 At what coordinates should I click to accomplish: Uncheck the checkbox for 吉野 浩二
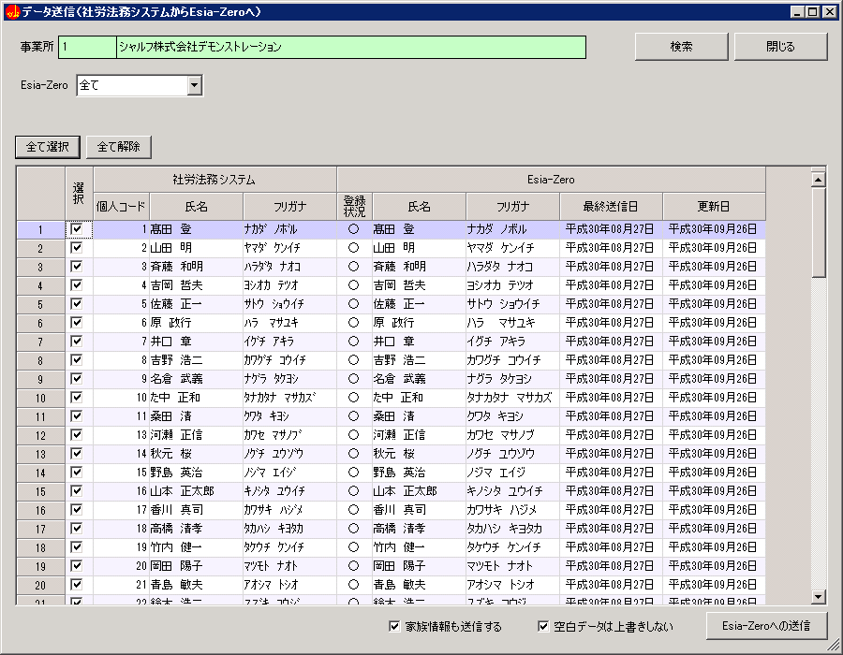click(x=77, y=359)
